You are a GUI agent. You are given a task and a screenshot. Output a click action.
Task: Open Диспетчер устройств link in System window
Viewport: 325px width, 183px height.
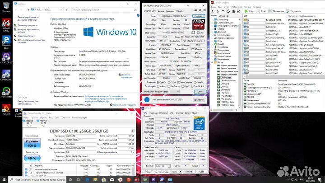click(x=28, y=25)
